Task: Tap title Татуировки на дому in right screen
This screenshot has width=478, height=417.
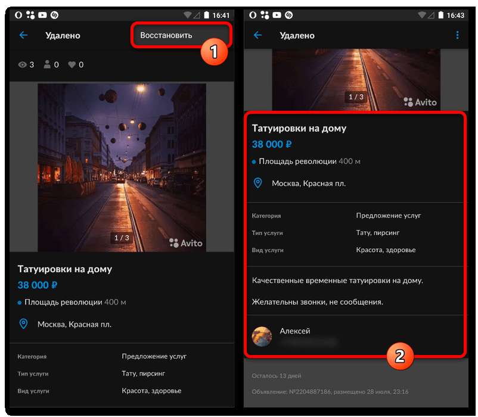Action: [x=299, y=128]
